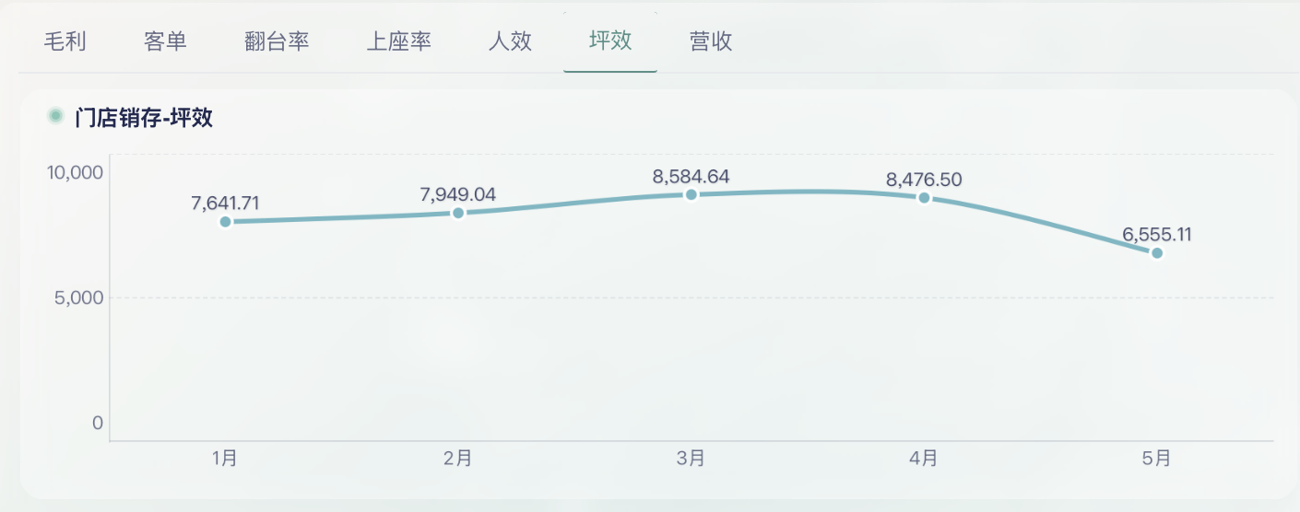Viewport: 1300px width, 512px height.
Task: Switch to the 营收 tab
Action: [711, 41]
